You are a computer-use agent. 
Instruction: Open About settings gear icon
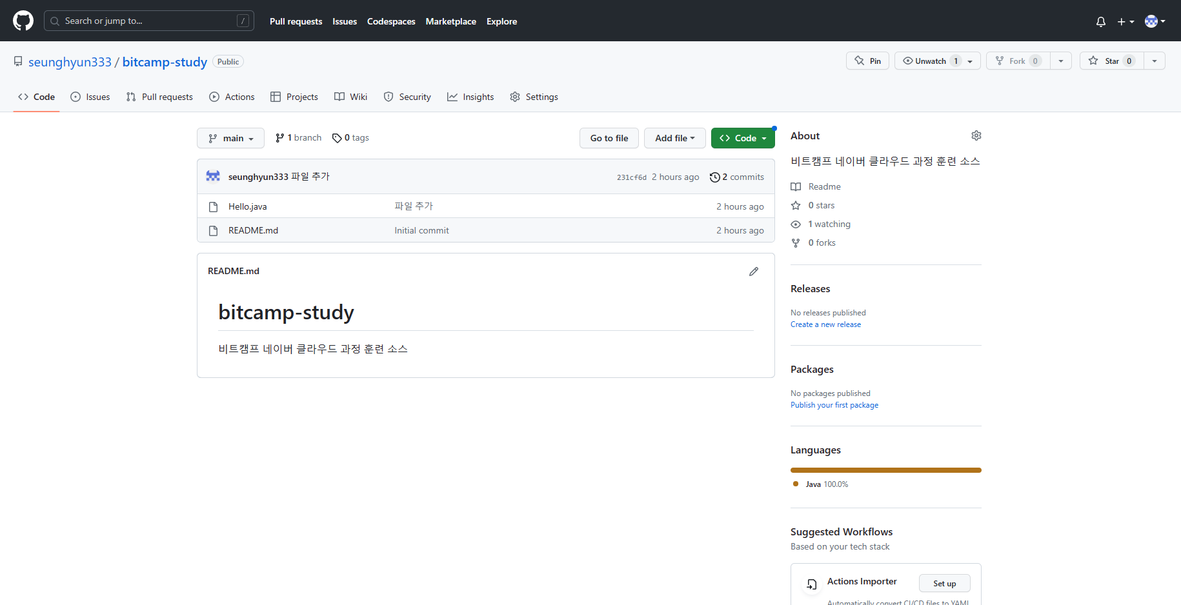[976, 135]
